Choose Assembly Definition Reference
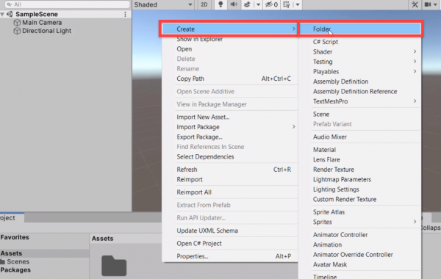The height and width of the screenshot is (279, 441). point(355,91)
